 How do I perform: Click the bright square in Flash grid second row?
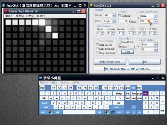48,29
